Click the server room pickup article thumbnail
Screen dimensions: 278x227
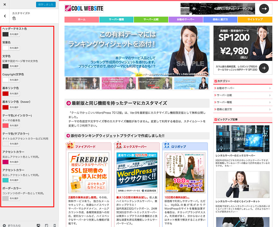[x=243, y=138]
